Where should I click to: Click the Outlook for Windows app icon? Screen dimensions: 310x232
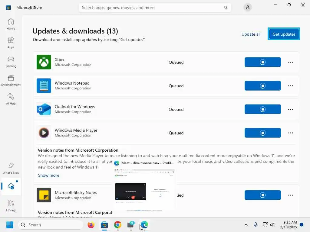click(44, 109)
